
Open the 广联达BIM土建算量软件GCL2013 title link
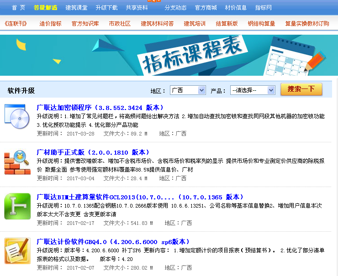point(140,197)
